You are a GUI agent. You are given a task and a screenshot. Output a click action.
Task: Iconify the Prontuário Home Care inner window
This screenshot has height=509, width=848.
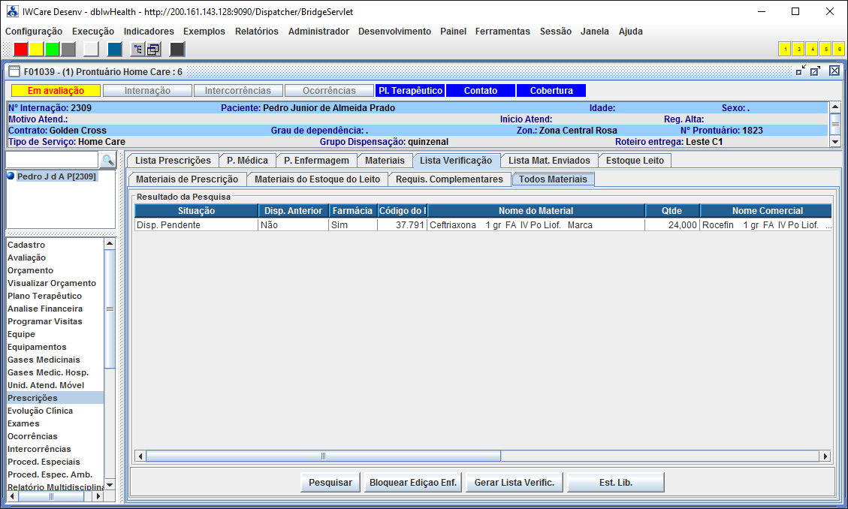pos(801,71)
